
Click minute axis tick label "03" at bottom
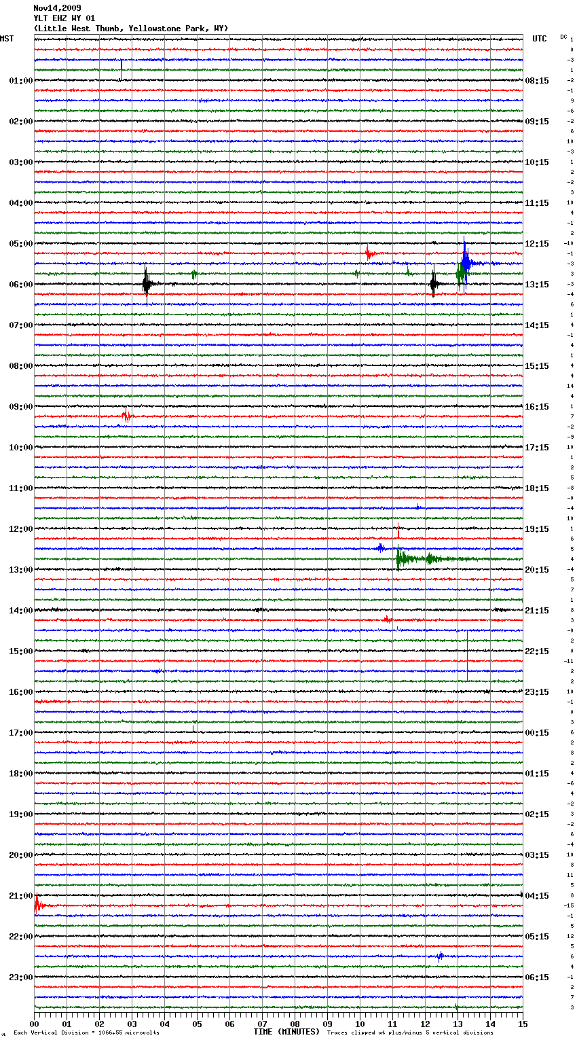click(x=132, y=1023)
